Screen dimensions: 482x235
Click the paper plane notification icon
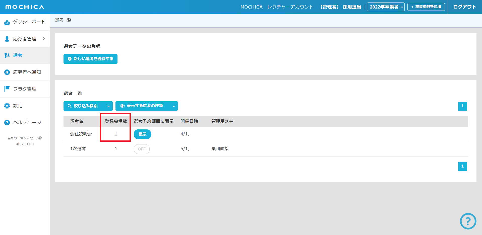(x=7, y=72)
